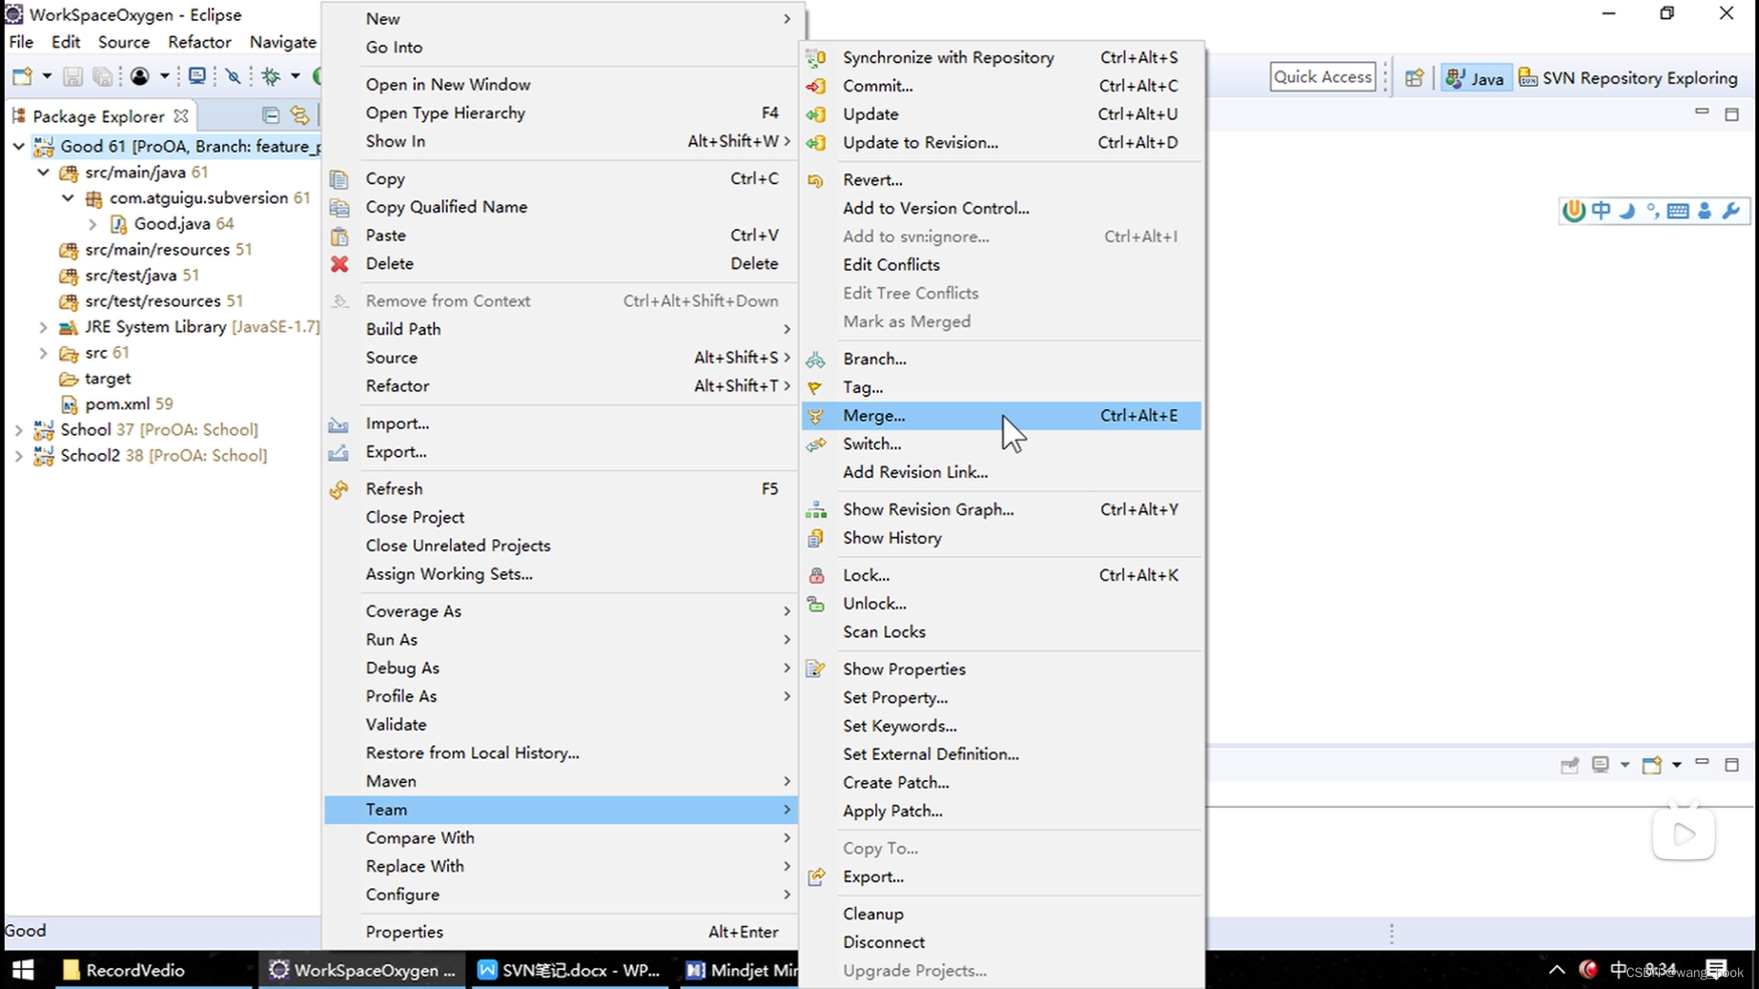Click the Debug toolbar icon

[x=271, y=77]
